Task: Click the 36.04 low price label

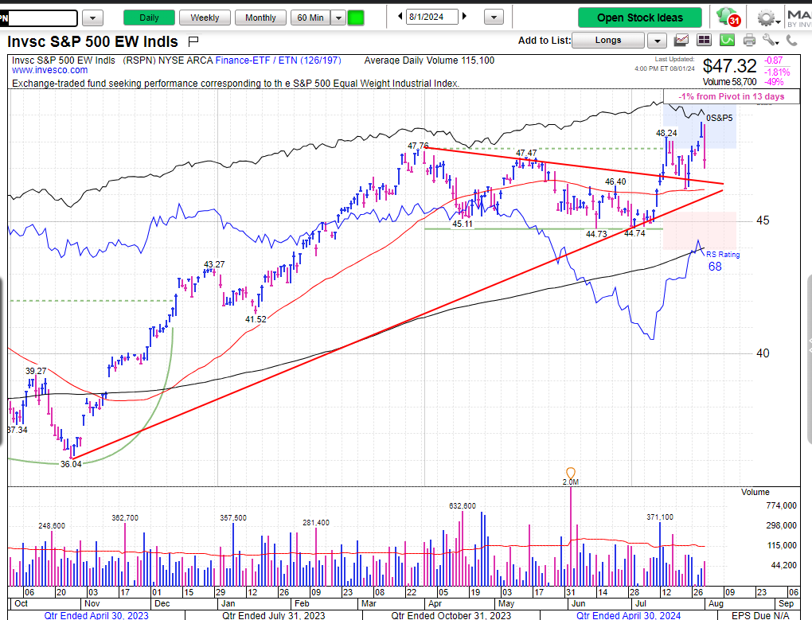Action: 71,464
